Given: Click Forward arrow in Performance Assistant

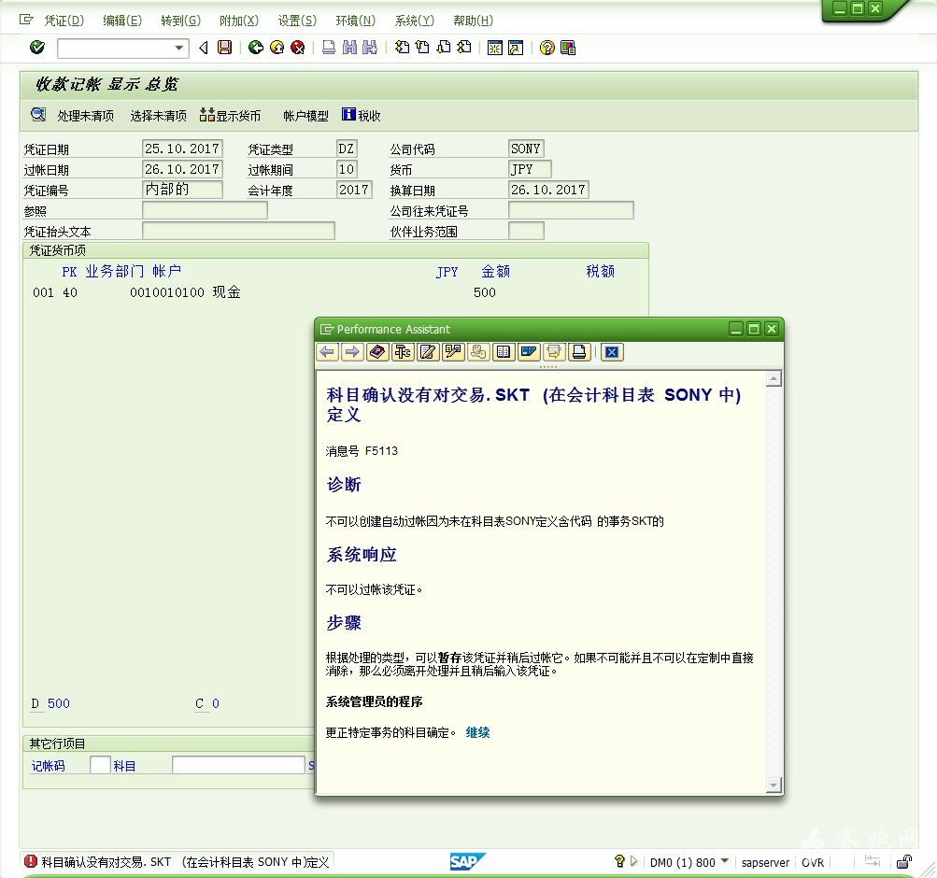Looking at the screenshot, I should click(352, 352).
